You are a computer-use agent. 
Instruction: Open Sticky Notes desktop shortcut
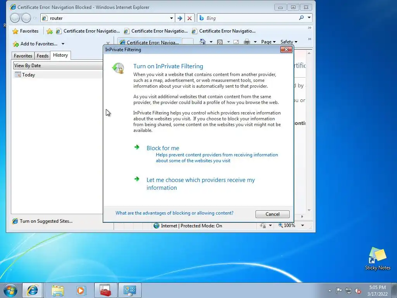[x=378, y=258]
